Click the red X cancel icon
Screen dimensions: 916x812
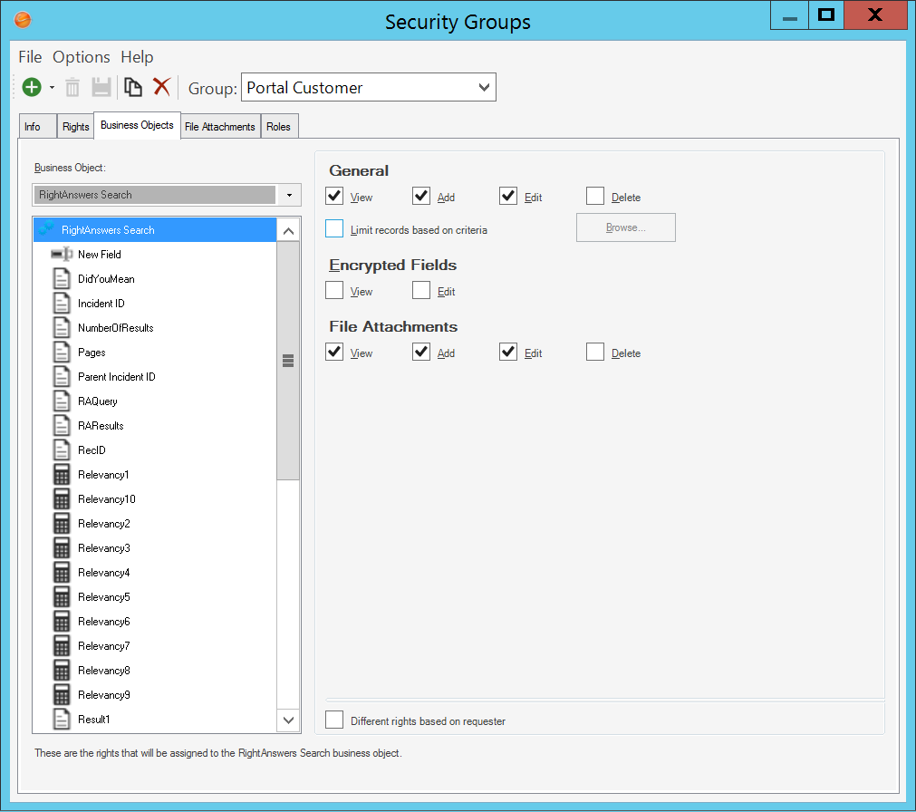click(x=161, y=87)
